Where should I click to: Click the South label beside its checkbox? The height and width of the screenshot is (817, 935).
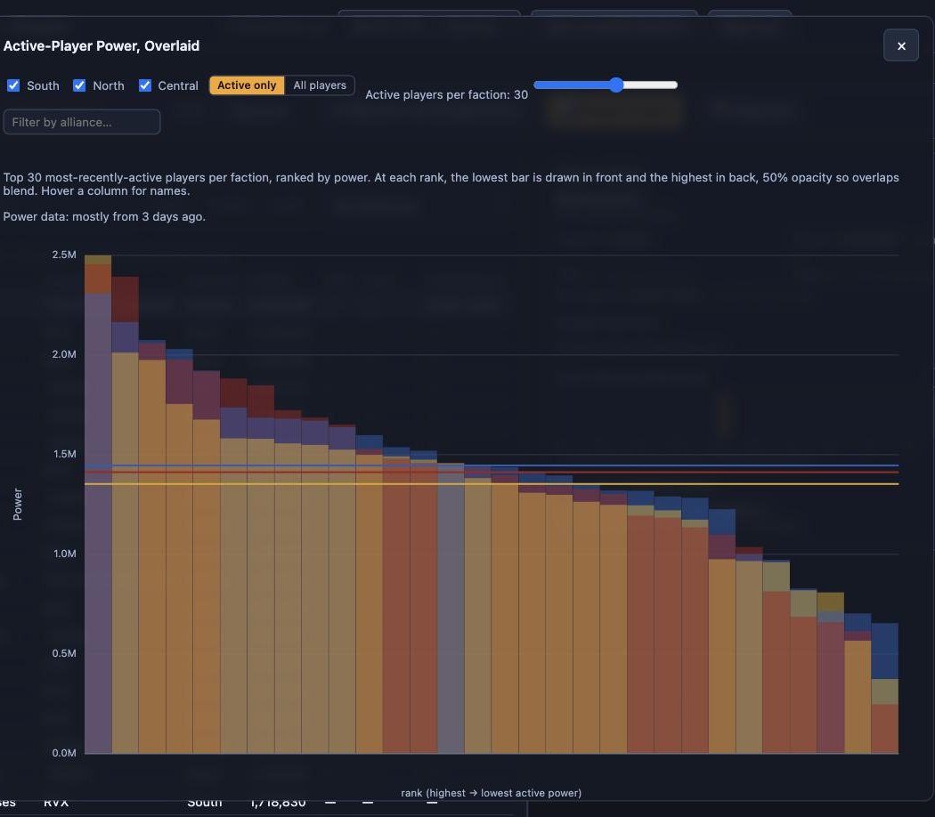pos(43,85)
